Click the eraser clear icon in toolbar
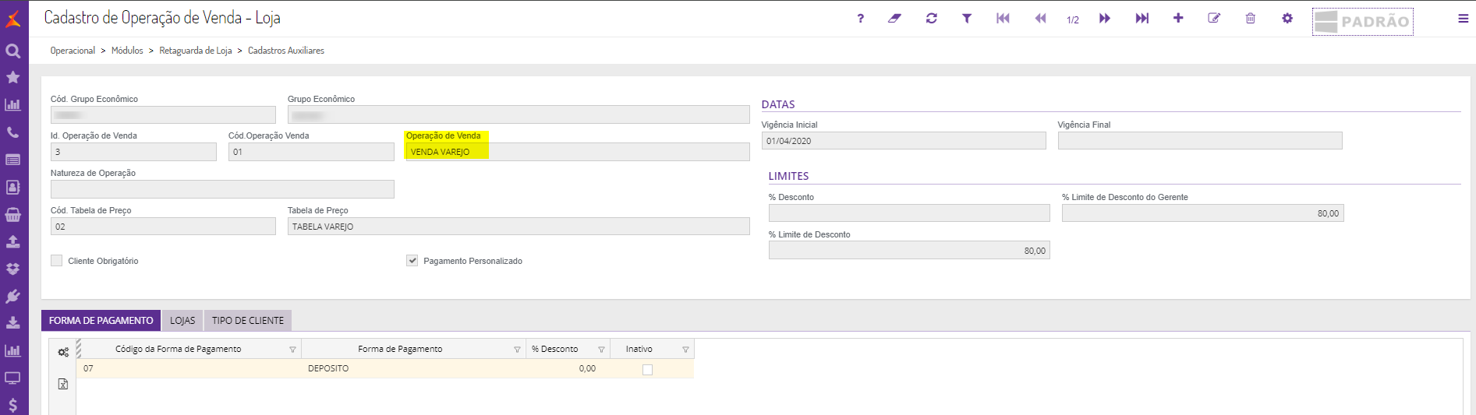 tap(894, 19)
